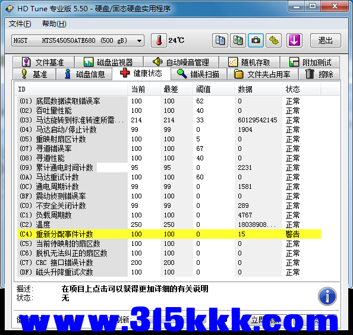Click the 退出 button
The image size is (353, 335).
coord(326,40)
